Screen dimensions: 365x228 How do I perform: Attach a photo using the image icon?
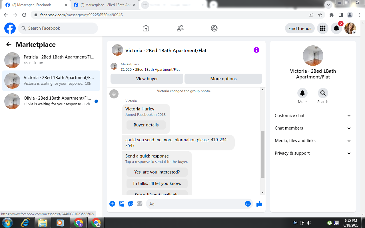click(x=121, y=204)
